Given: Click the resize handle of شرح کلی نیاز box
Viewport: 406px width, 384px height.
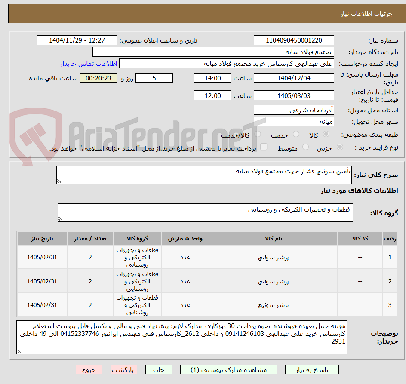Looking at the screenshot, I should [x=59, y=181].
